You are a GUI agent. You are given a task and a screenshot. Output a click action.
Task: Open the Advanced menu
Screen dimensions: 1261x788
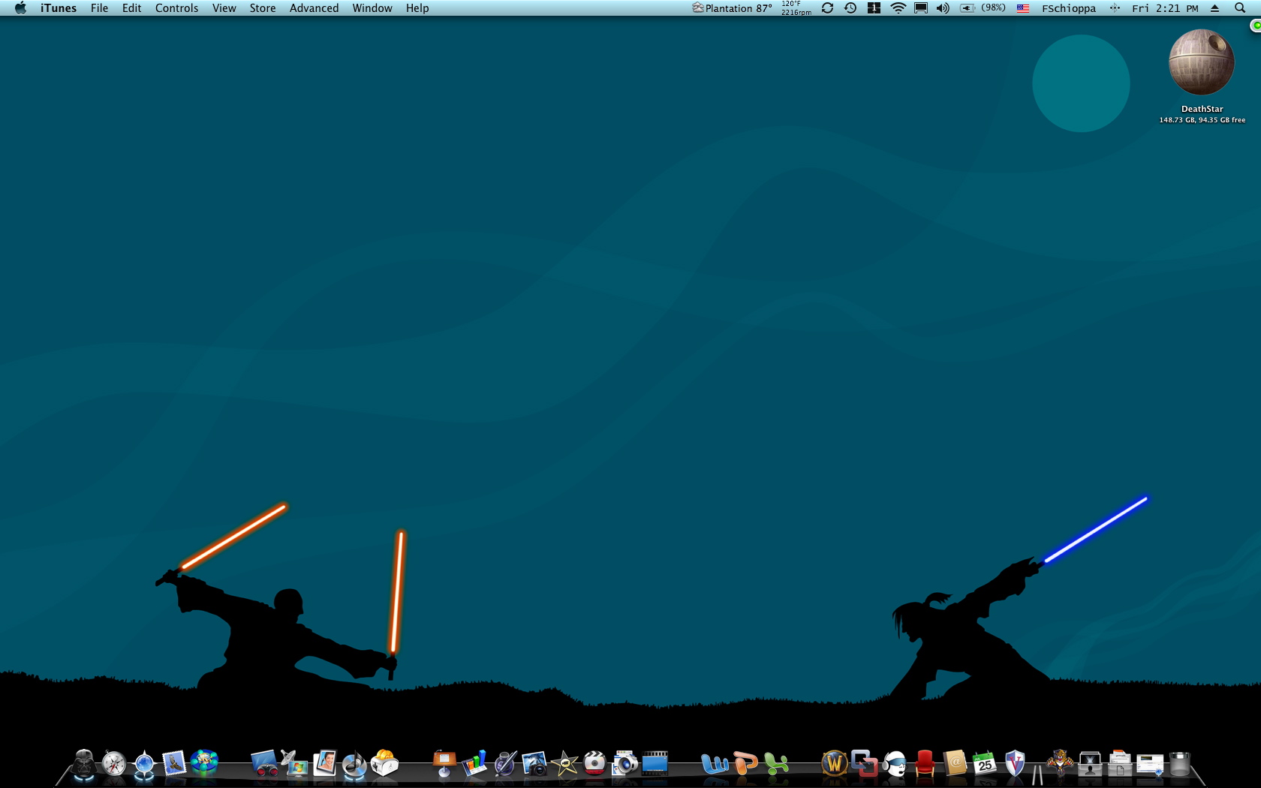tap(314, 8)
